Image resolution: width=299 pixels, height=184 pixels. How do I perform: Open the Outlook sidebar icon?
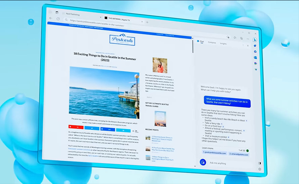(x=255, y=57)
